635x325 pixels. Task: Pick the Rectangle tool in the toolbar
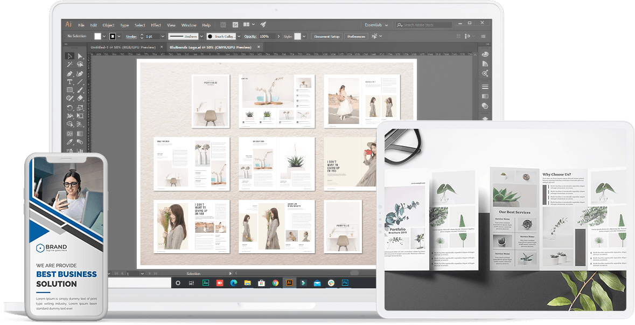click(69, 90)
